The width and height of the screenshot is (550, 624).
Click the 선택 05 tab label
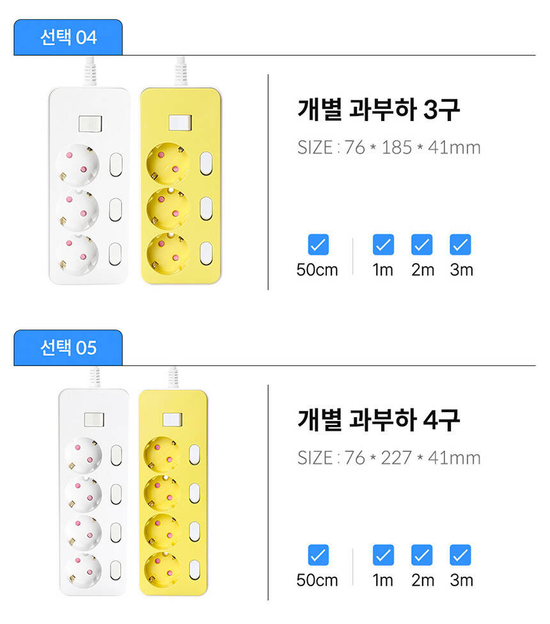click(x=68, y=348)
